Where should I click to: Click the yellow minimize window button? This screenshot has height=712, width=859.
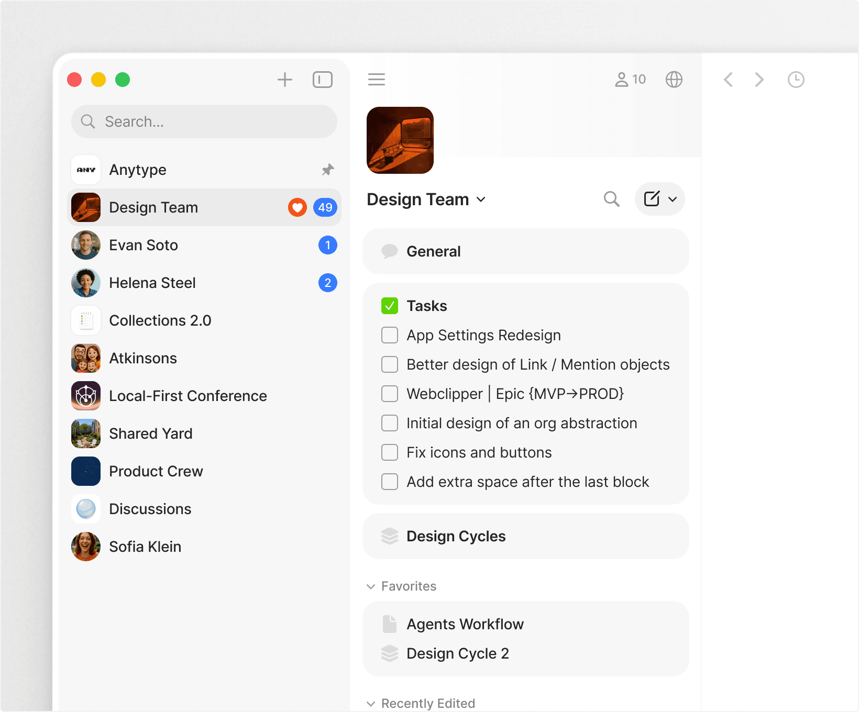click(x=98, y=80)
